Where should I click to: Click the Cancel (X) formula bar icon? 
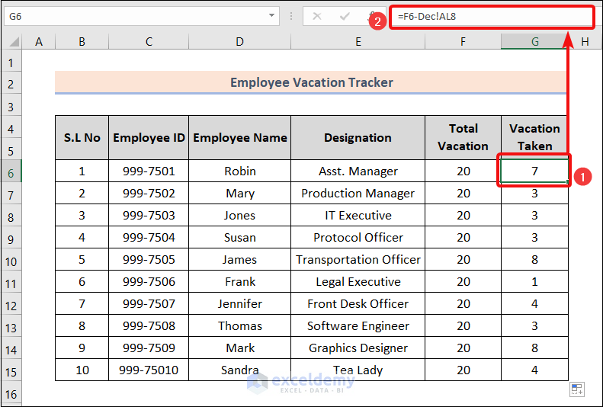317,15
